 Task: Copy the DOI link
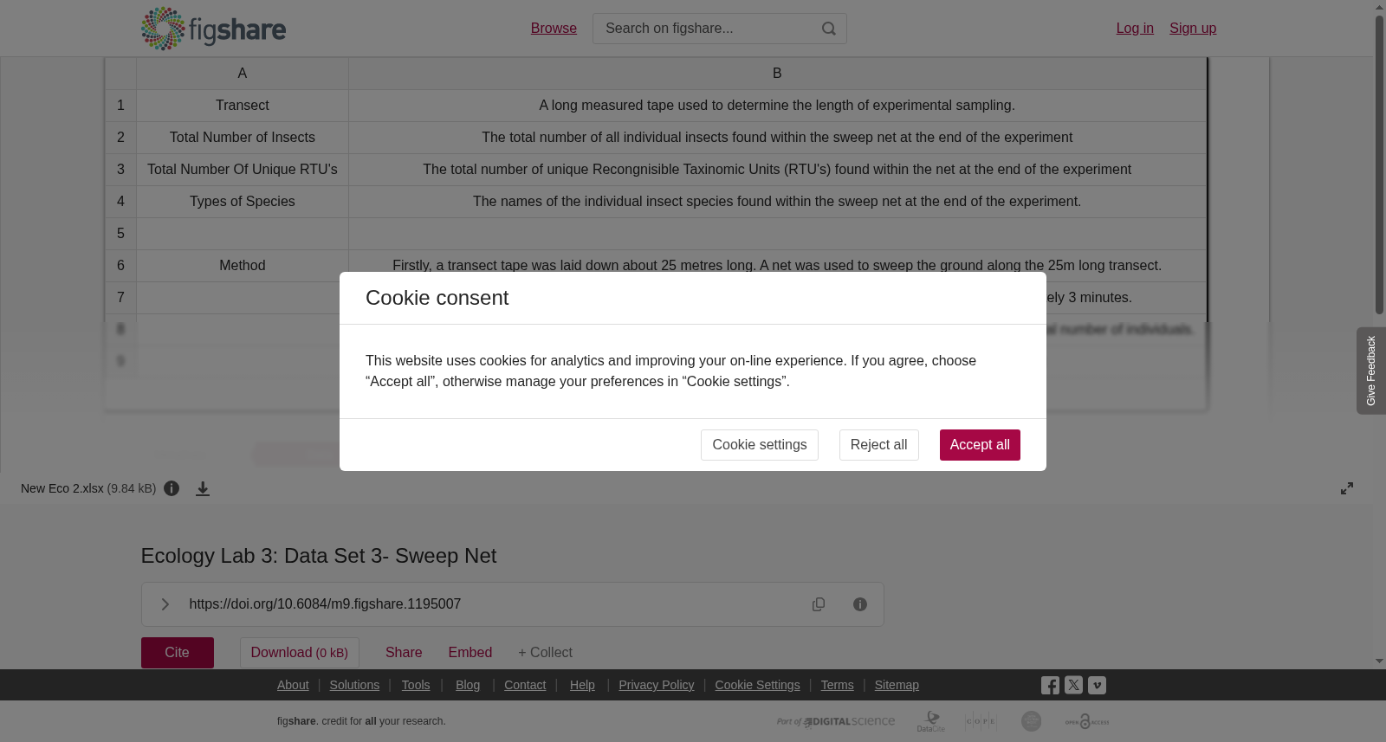point(819,604)
